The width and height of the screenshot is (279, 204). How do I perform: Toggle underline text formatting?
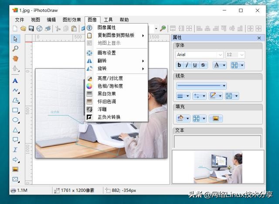pyautogui.click(x=195, y=65)
